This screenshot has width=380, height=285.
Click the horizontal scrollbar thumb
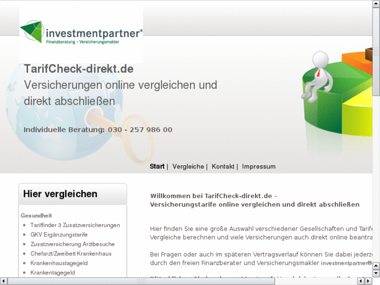click(x=141, y=281)
